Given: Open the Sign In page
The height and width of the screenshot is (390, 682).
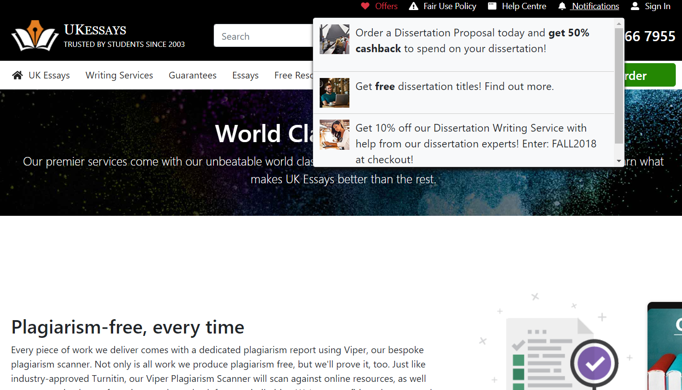Looking at the screenshot, I should pos(658,6).
